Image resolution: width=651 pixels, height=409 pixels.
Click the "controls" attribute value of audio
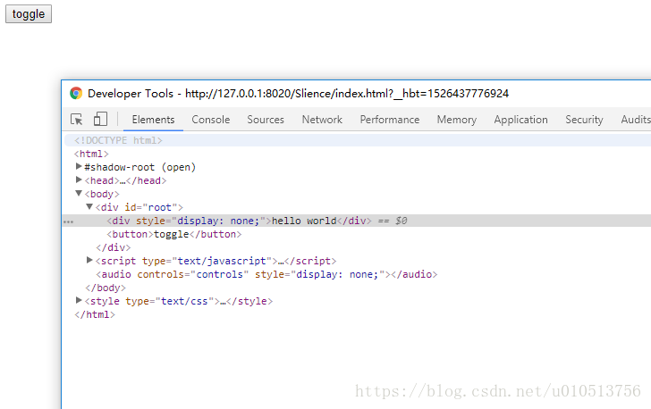point(220,275)
